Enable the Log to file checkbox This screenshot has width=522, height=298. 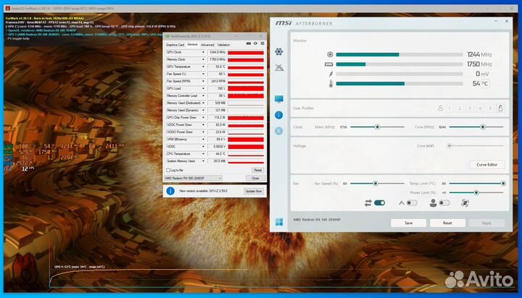169,170
